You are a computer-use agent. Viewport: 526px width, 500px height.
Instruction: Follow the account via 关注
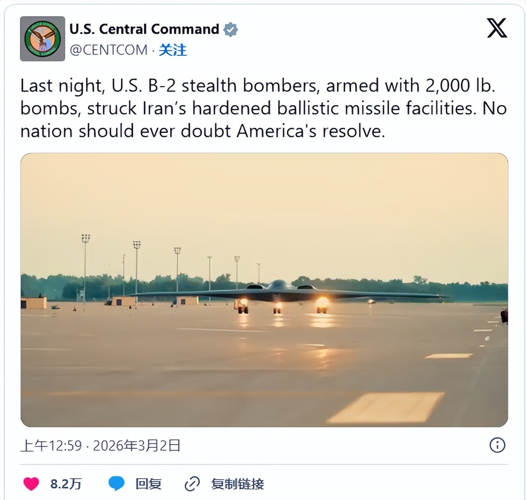[172, 50]
